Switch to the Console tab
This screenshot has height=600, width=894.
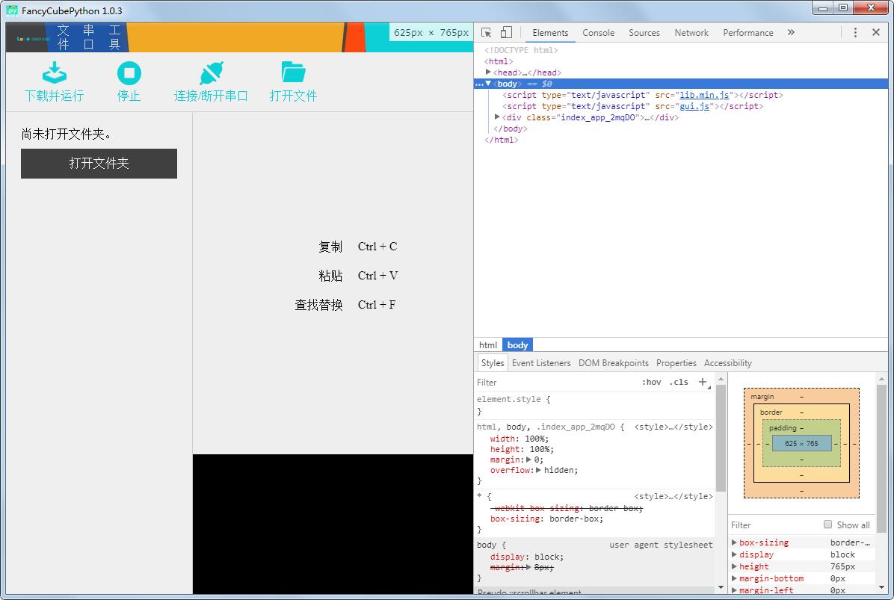tap(598, 33)
